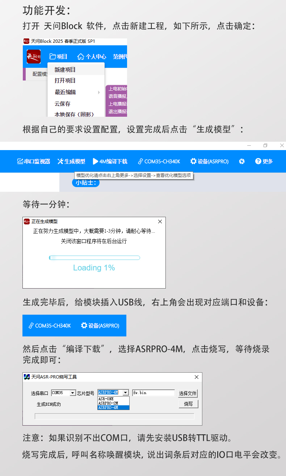Expand the 最近编辑 submenu arrow
This screenshot has width=286, height=476.
98,92
